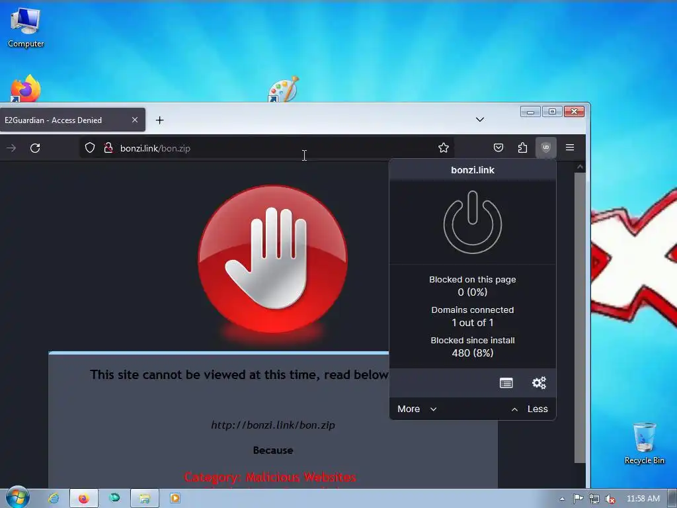The image size is (677, 508).
Task: Click the 'Blocked on this page' label
Action: point(473,280)
